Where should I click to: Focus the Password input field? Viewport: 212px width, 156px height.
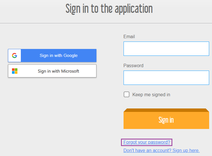(x=166, y=78)
